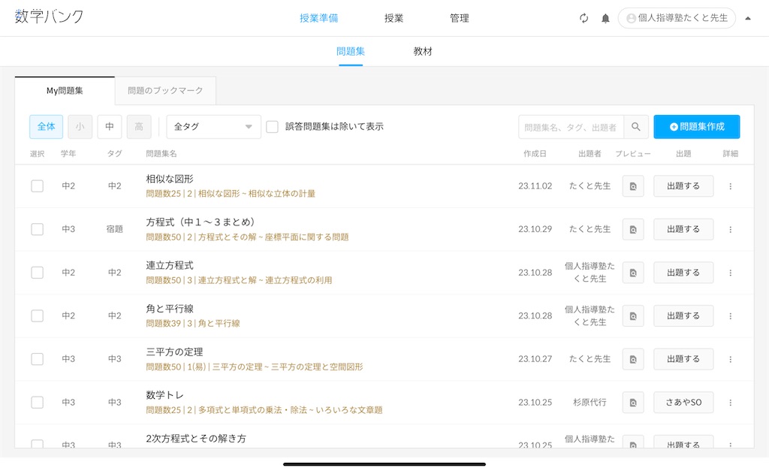Viewport: 769px width, 471px height.
Task: Switch to 管理 top menu
Action: [460, 18]
